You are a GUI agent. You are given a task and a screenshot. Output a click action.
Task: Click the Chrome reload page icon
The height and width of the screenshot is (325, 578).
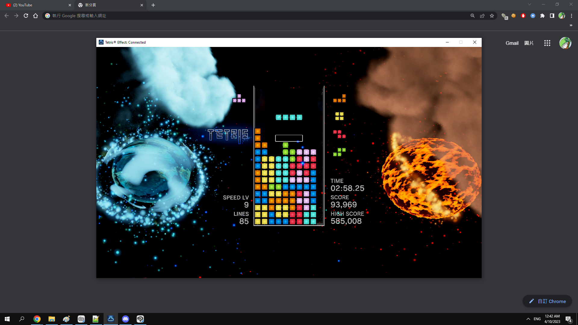26,16
